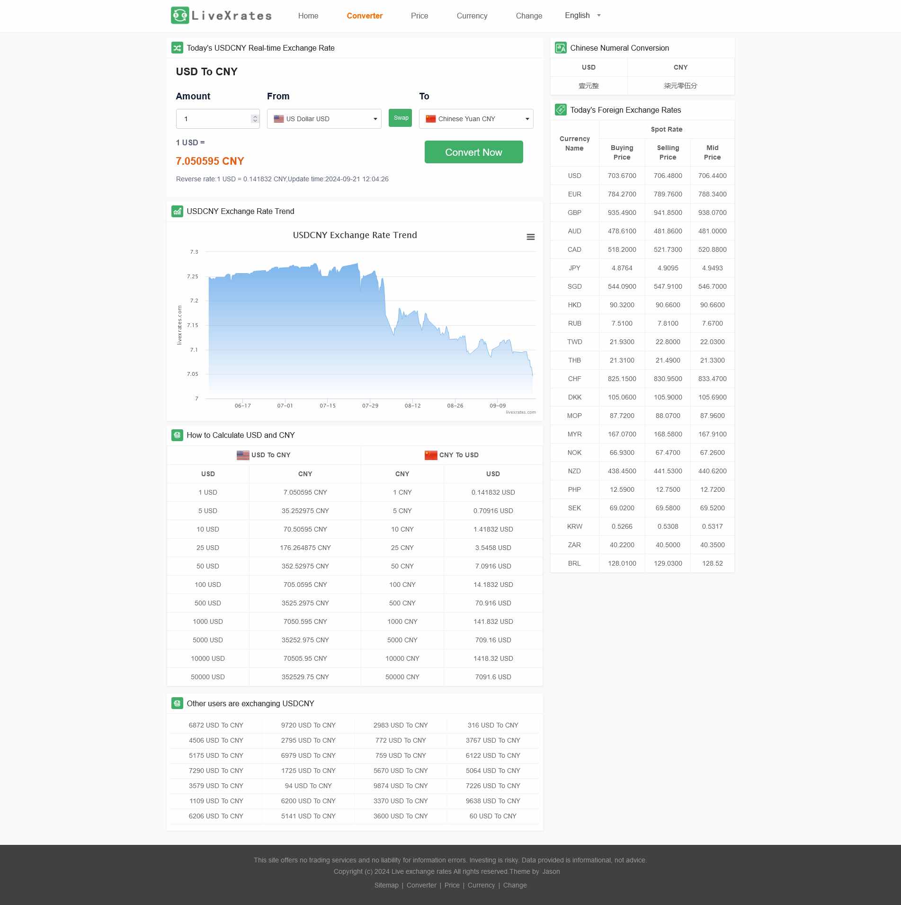The height and width of the screenshot is (905, 901).
Task: Click the icon beside Other users are exchanging USDCNY
Action: tap(177, 703)
